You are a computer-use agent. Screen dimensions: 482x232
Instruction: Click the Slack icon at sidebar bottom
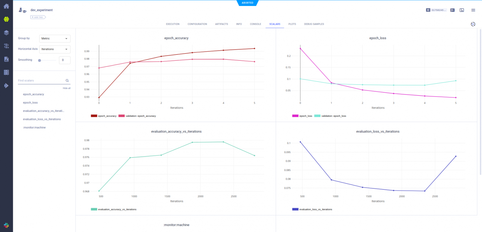click(x=6, y=225)
